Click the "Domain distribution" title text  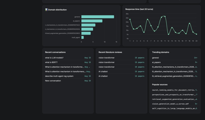point(57,10)
